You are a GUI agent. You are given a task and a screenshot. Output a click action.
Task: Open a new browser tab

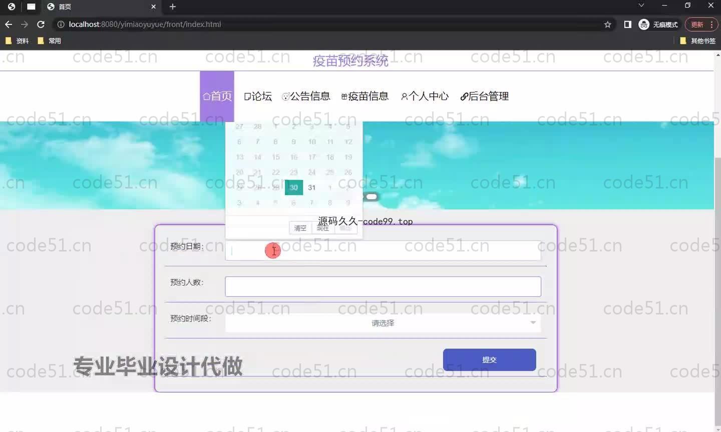tap(173, 6)
